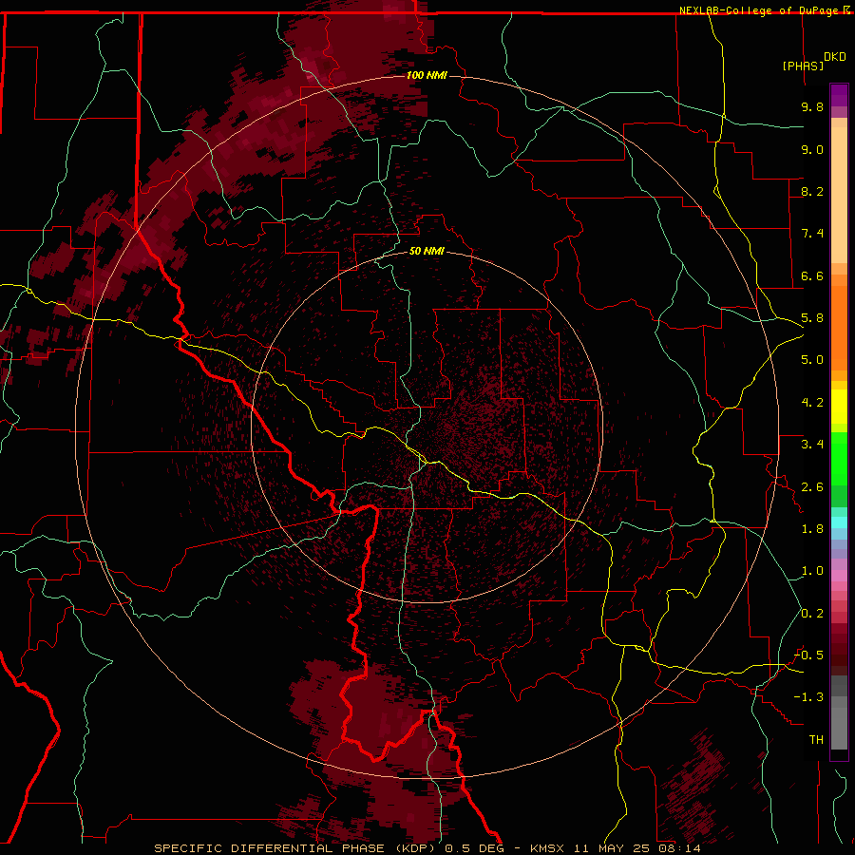Click the [PHAS] units label
855x855 pixels.
[x=803, y=66]
